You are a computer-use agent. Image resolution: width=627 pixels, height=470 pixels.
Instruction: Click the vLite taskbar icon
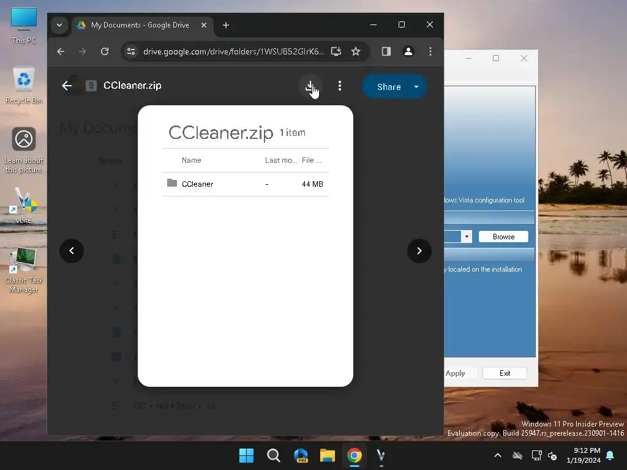381,455
